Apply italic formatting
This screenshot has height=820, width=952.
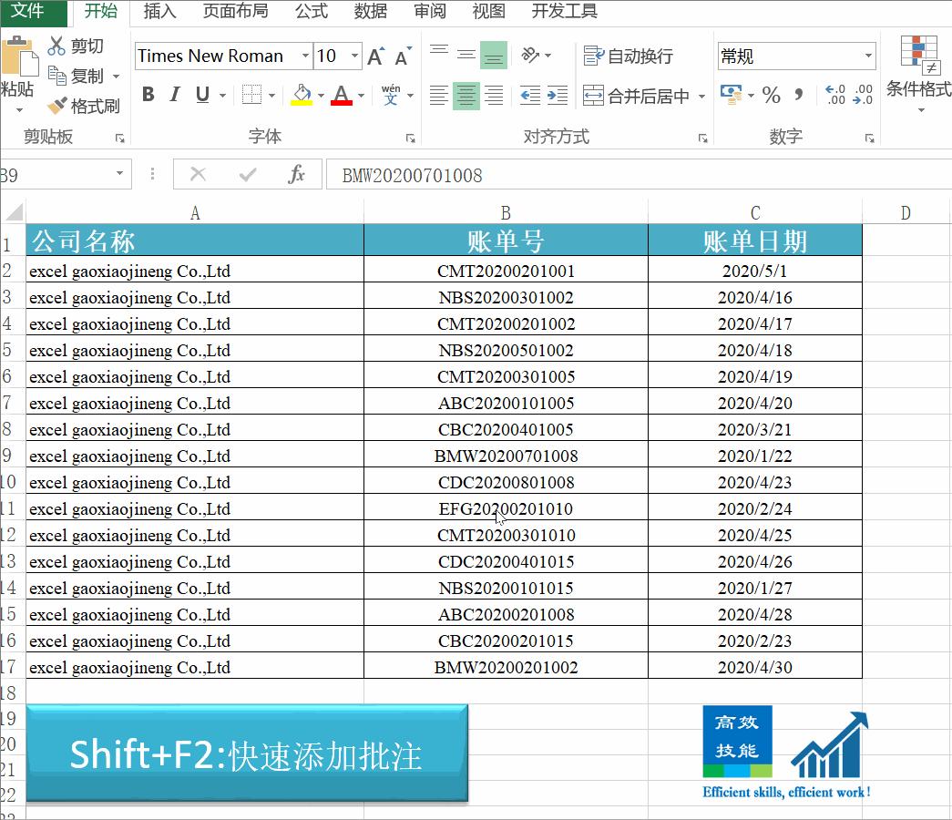(173, 95)
